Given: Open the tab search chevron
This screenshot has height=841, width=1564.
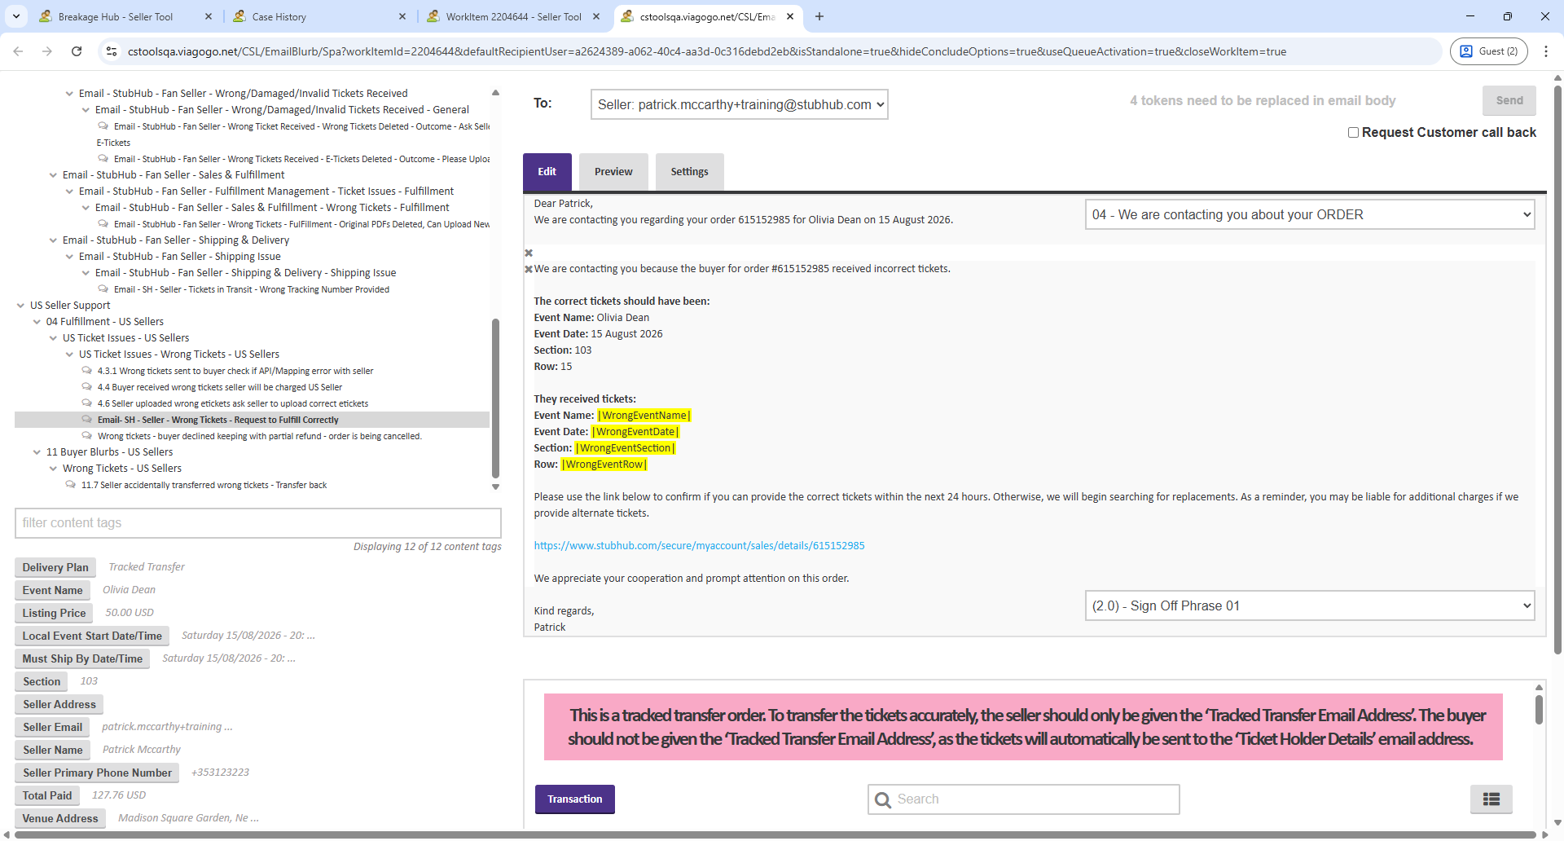Looking at the screenshot, I should coord(15,16).
